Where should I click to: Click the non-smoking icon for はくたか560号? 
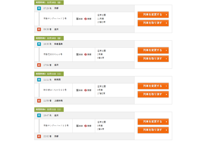(x=86, y=90)
